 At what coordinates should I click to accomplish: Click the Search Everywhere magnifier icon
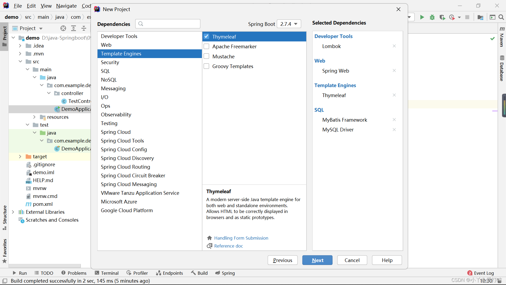pyautogui.click(x=501, y=17)
